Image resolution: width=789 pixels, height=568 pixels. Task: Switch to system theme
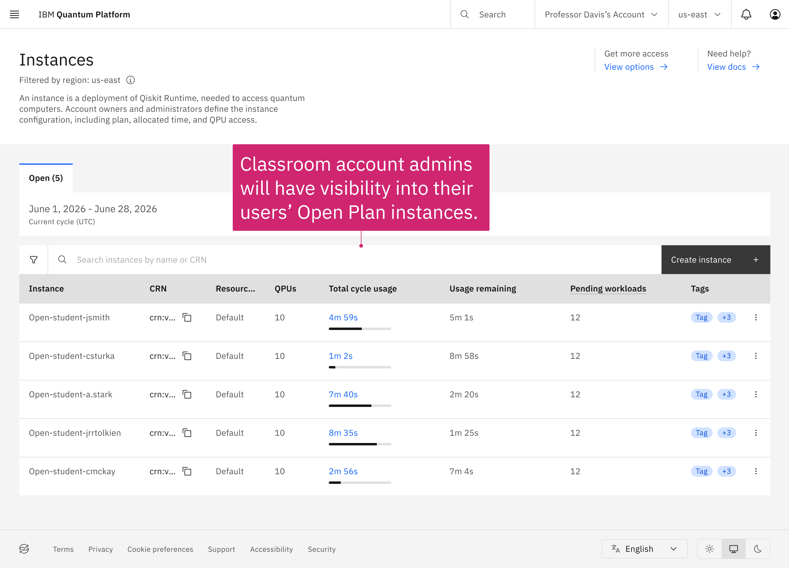pyautogui.click(x=733, y=549)
